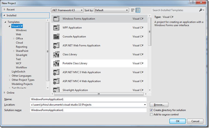
Task: Click the WPF Application template icon
Action: pos(56,28)
